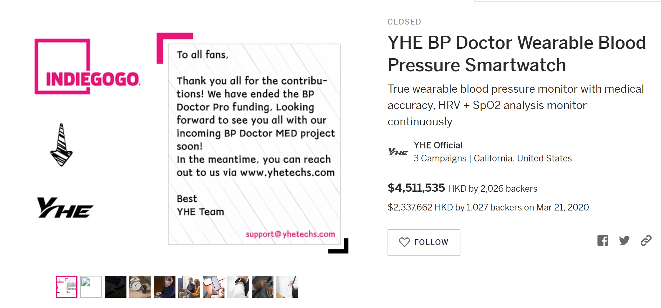Select the thank-you note thumbnail
Viewport: 661px width, 308px height.
pos(67,286)
